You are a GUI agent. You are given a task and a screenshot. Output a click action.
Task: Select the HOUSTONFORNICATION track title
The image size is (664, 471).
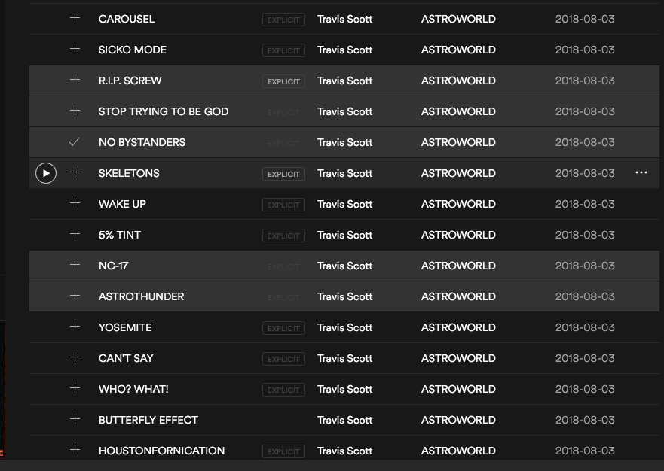[161, 451]
